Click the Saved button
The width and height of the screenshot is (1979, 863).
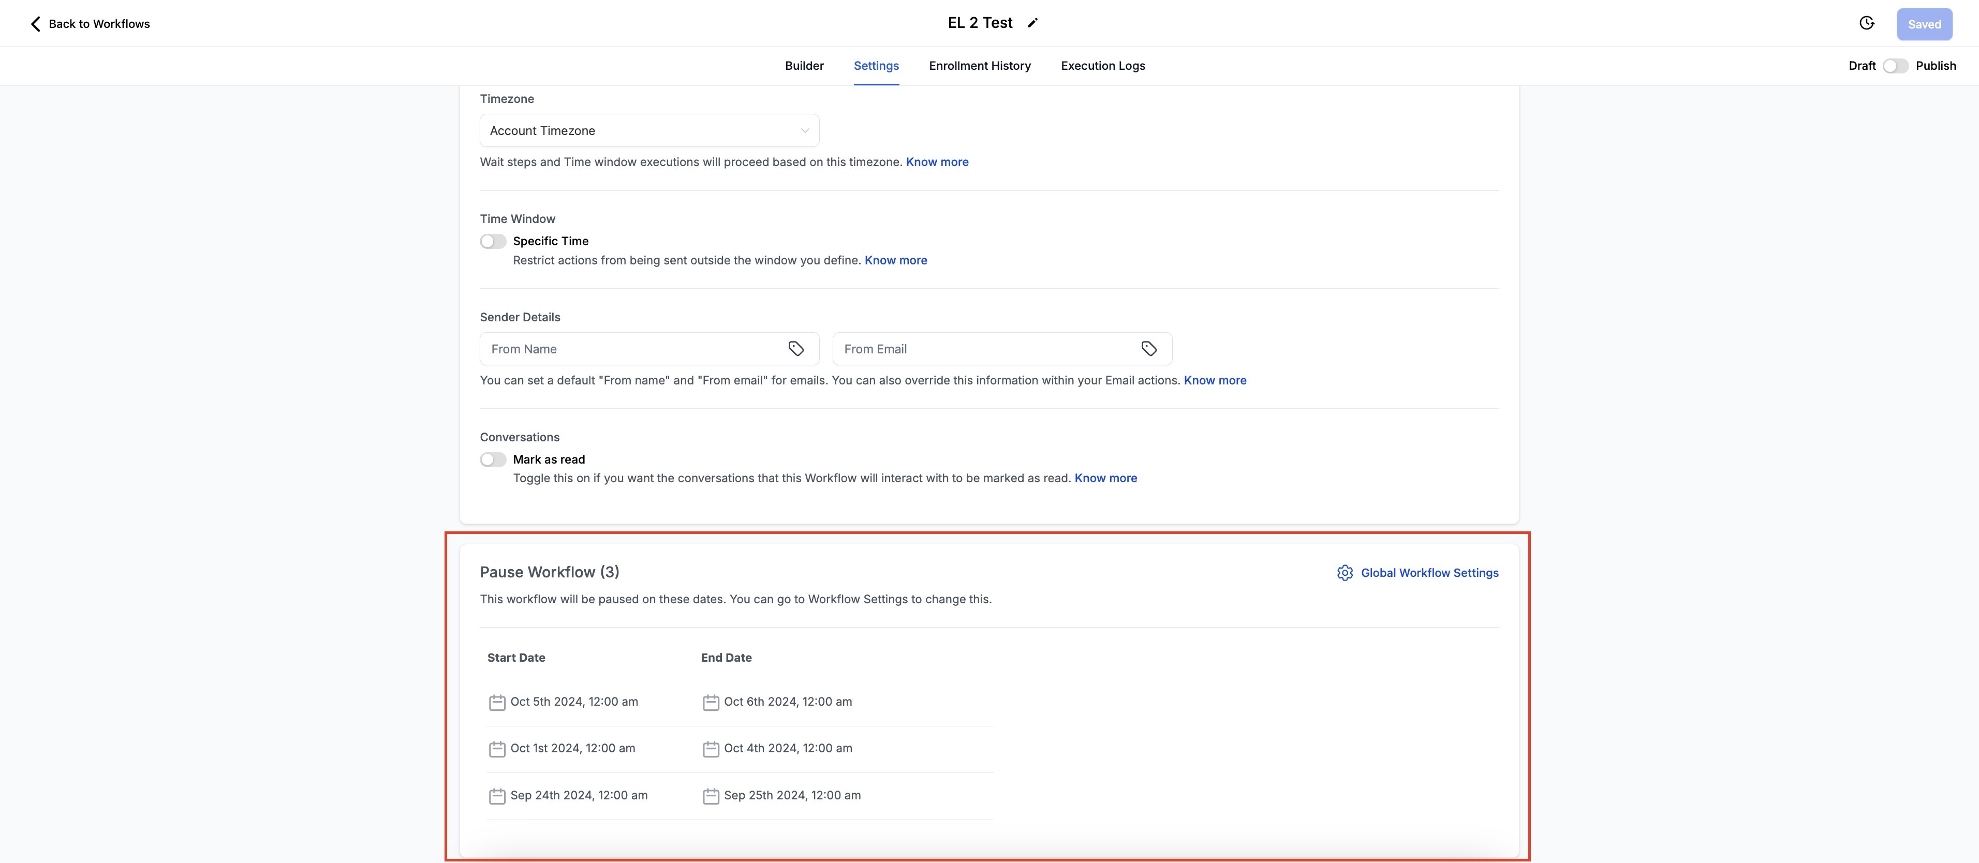pos(1924,24)
